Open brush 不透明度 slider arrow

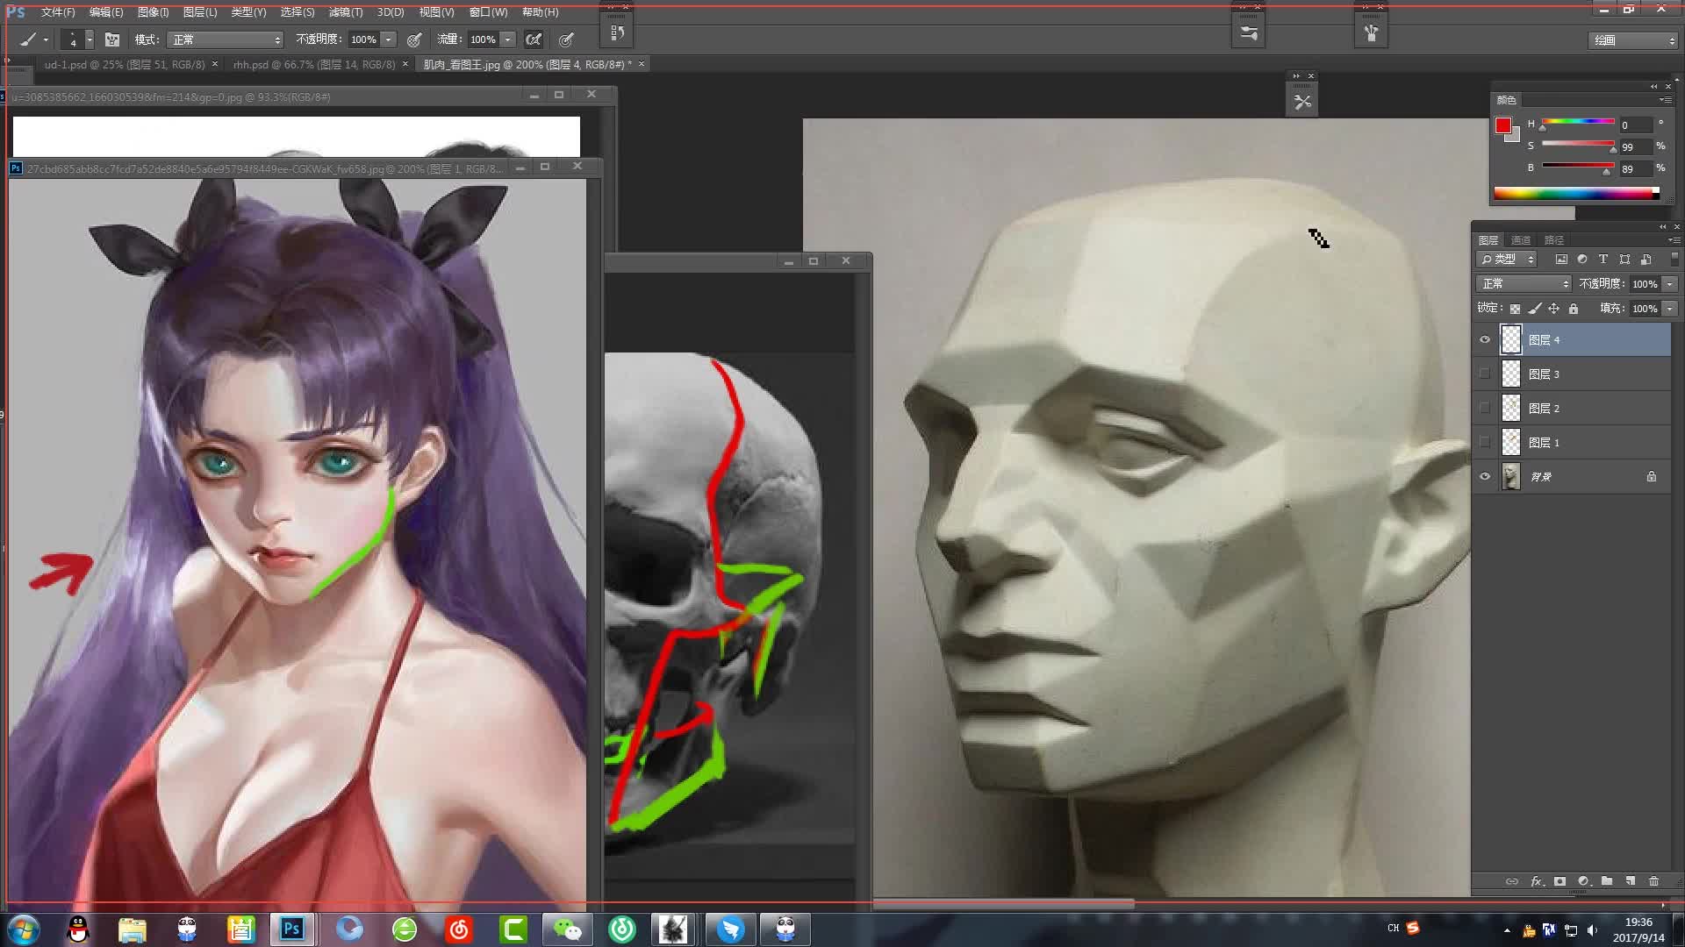click(x=389, y=39)
